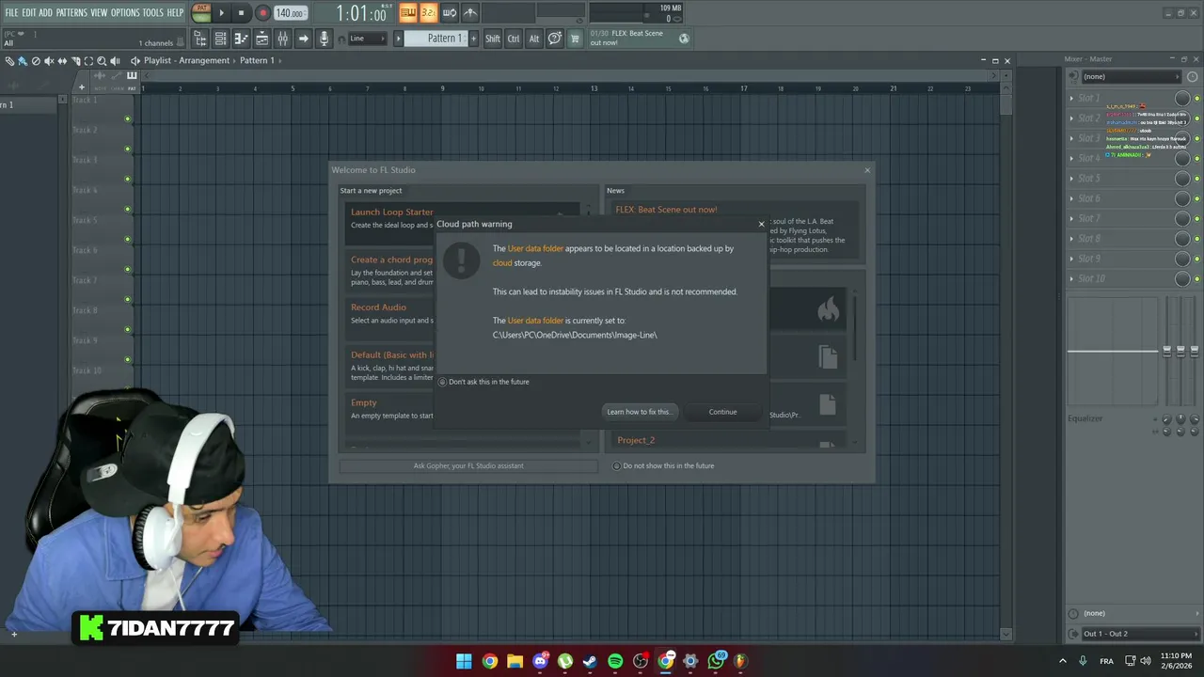The width and height of the screenshot is (1204, 677).
Task: Open the PATTERNS menu
Action: (x=71, y=12)
